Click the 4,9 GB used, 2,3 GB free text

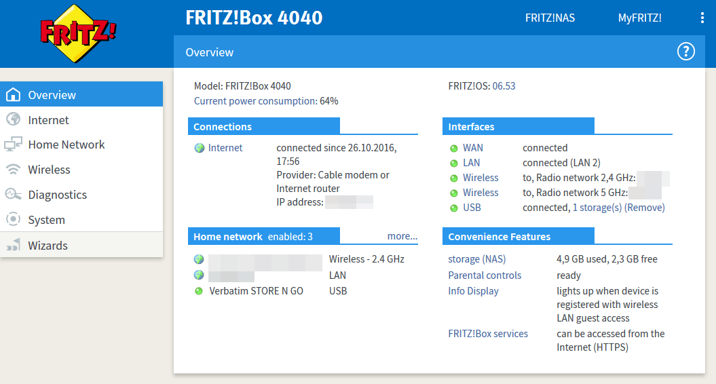pyautogui.click(x=607, y=259)
